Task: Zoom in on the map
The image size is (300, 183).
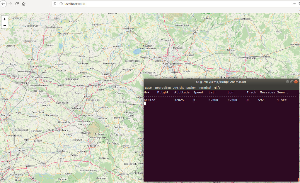Action: click(5, 19)
